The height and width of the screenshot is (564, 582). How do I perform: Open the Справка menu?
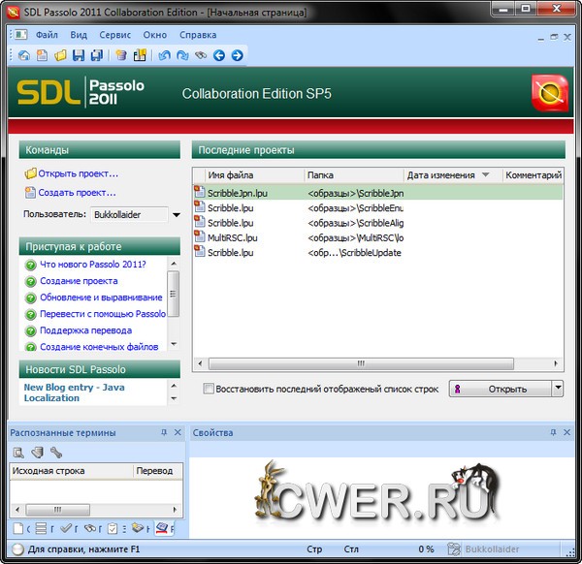[198, 35]
